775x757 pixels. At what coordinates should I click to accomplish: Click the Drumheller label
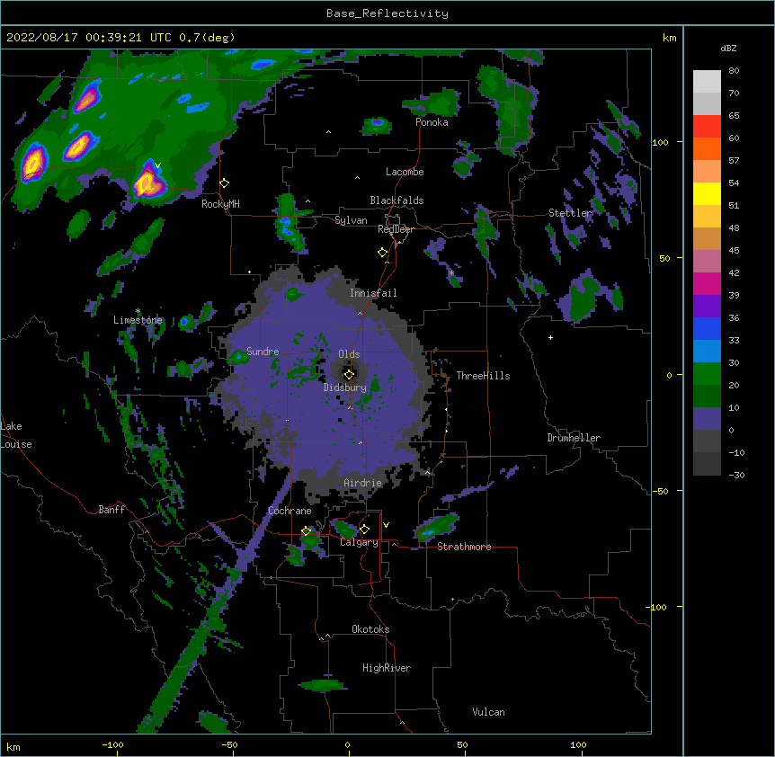[x=574, y=438]
